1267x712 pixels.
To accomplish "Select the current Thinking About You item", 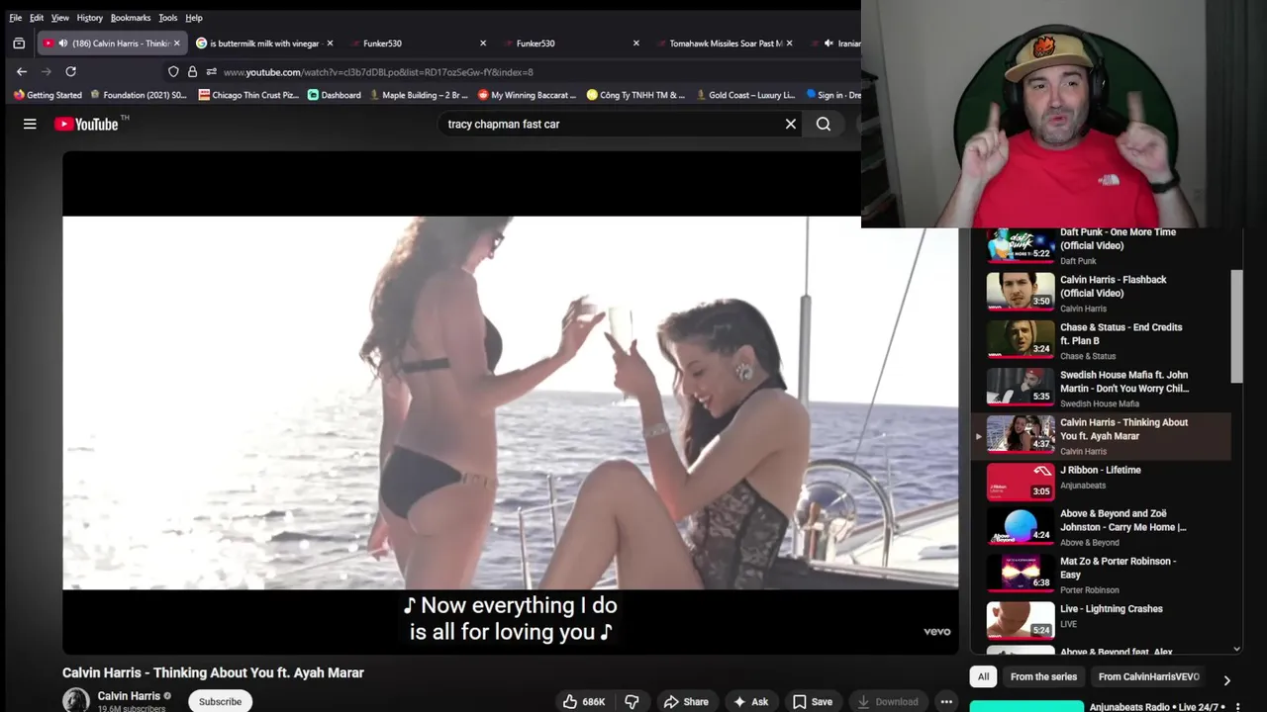I will tap(1101, 435).
